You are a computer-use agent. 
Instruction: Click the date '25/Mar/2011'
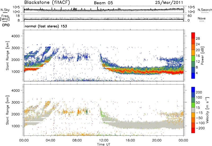pos(169,3)
